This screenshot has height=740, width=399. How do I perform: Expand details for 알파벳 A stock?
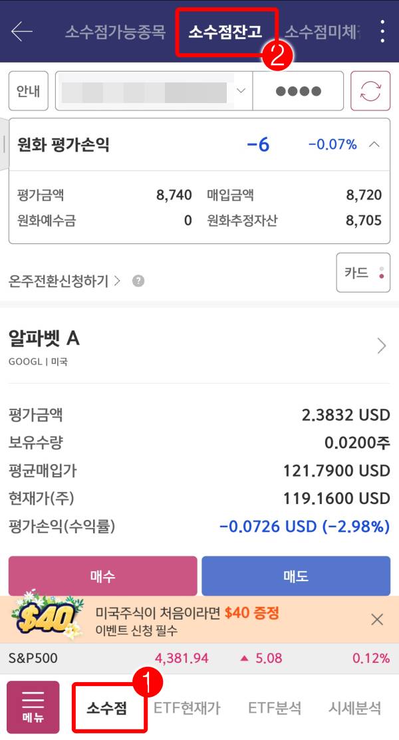tap(380, 346)
